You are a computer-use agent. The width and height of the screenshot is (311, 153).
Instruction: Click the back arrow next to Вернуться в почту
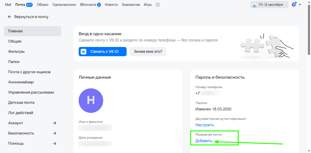[x=10, y=17]
